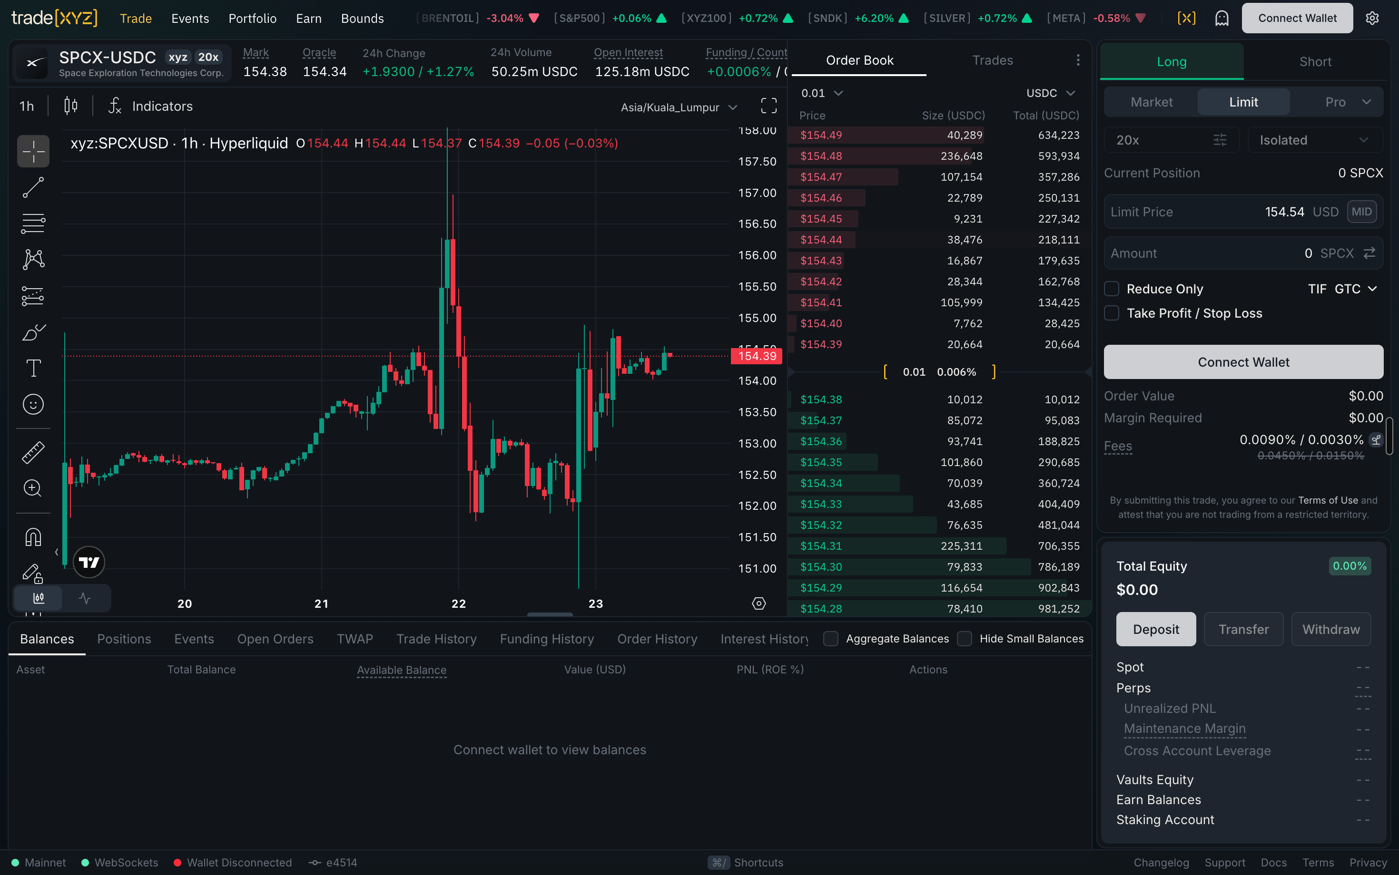The height and width of the screenshot is (875, 1399).
Task: Activate the zoom in tool
Action: point(33,488)
